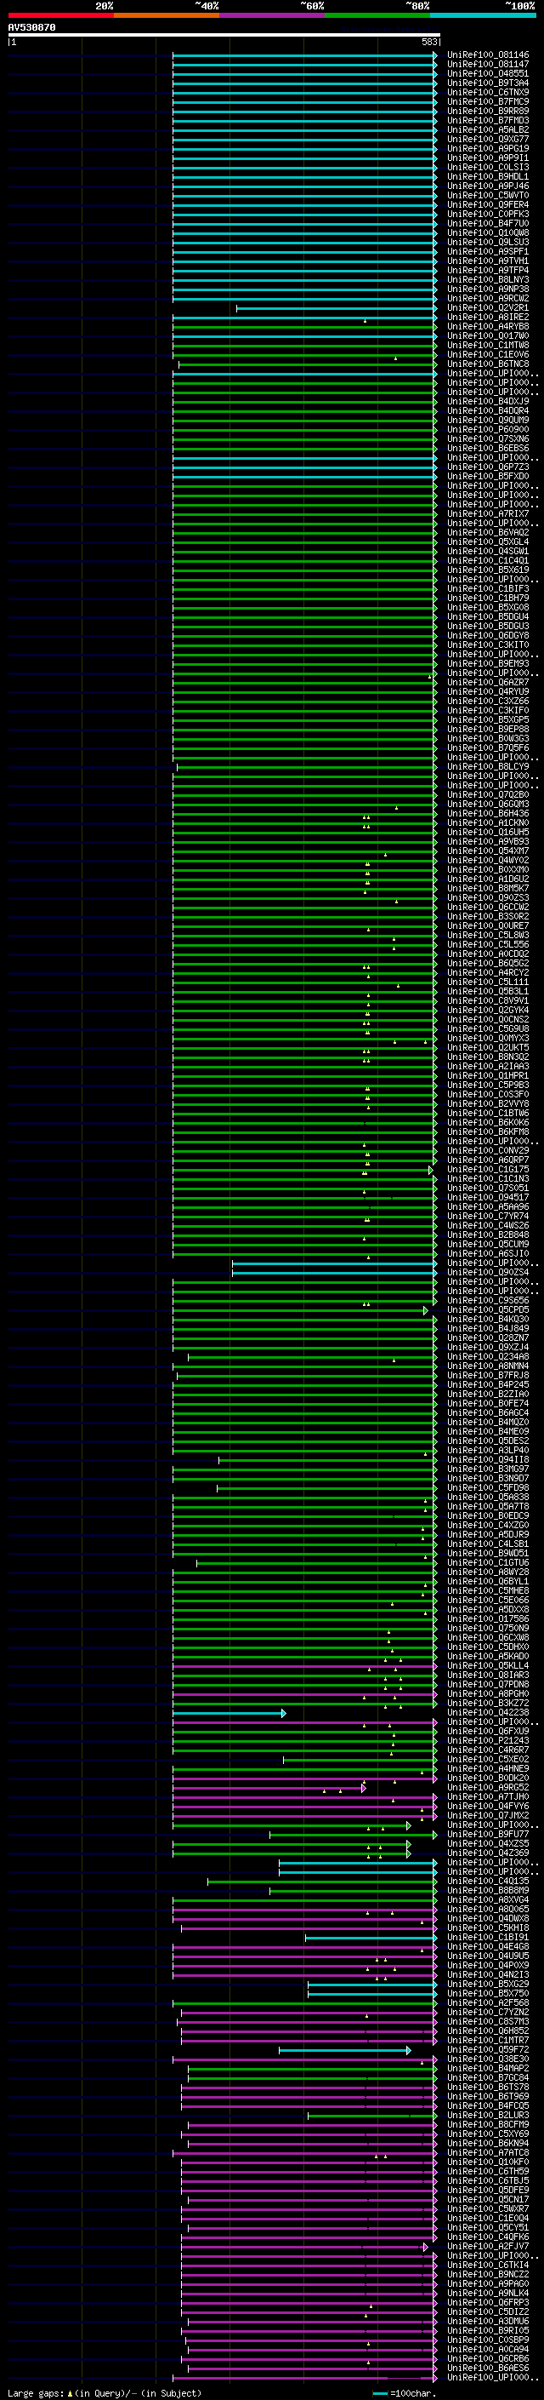544x2400 pixels.
Task: Click the short cyan alignment bar of UniRef100_Q42238
Action: [x=229, y=1712]
